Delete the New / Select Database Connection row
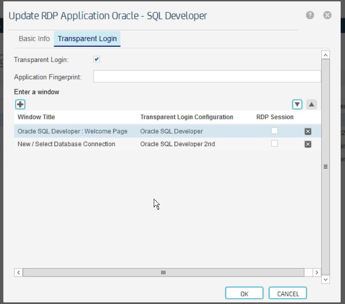Viewport: 345px width, 304px height. tap(308, 144)
